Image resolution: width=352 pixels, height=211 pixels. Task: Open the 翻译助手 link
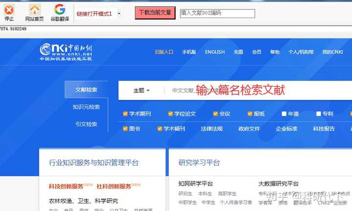click(303, 203)
